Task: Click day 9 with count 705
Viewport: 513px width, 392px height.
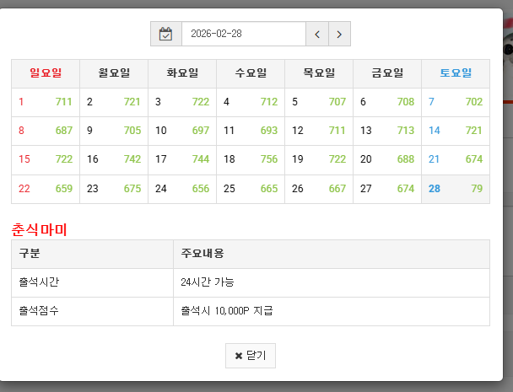Action: [113, 131]
